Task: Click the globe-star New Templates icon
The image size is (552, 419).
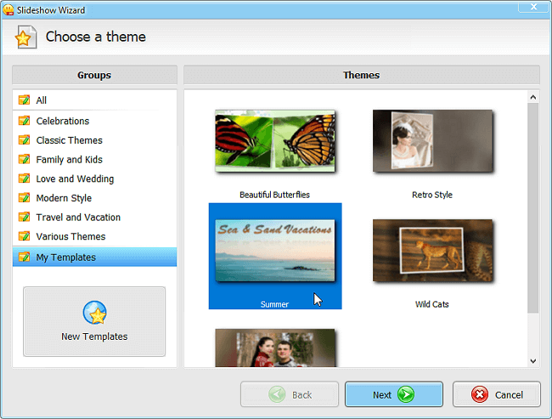Action: point(95,313)
